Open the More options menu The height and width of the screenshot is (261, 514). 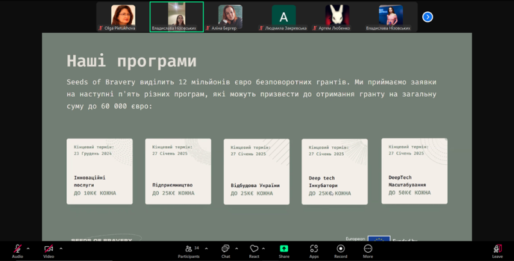pos(368,248)
